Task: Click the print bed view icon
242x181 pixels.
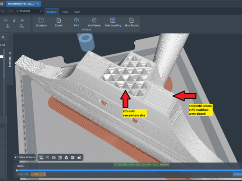Action: click(x=54, y=157)
